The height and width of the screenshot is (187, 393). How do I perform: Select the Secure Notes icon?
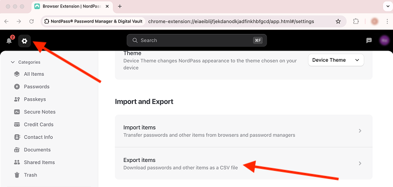(x=17, y=112)
